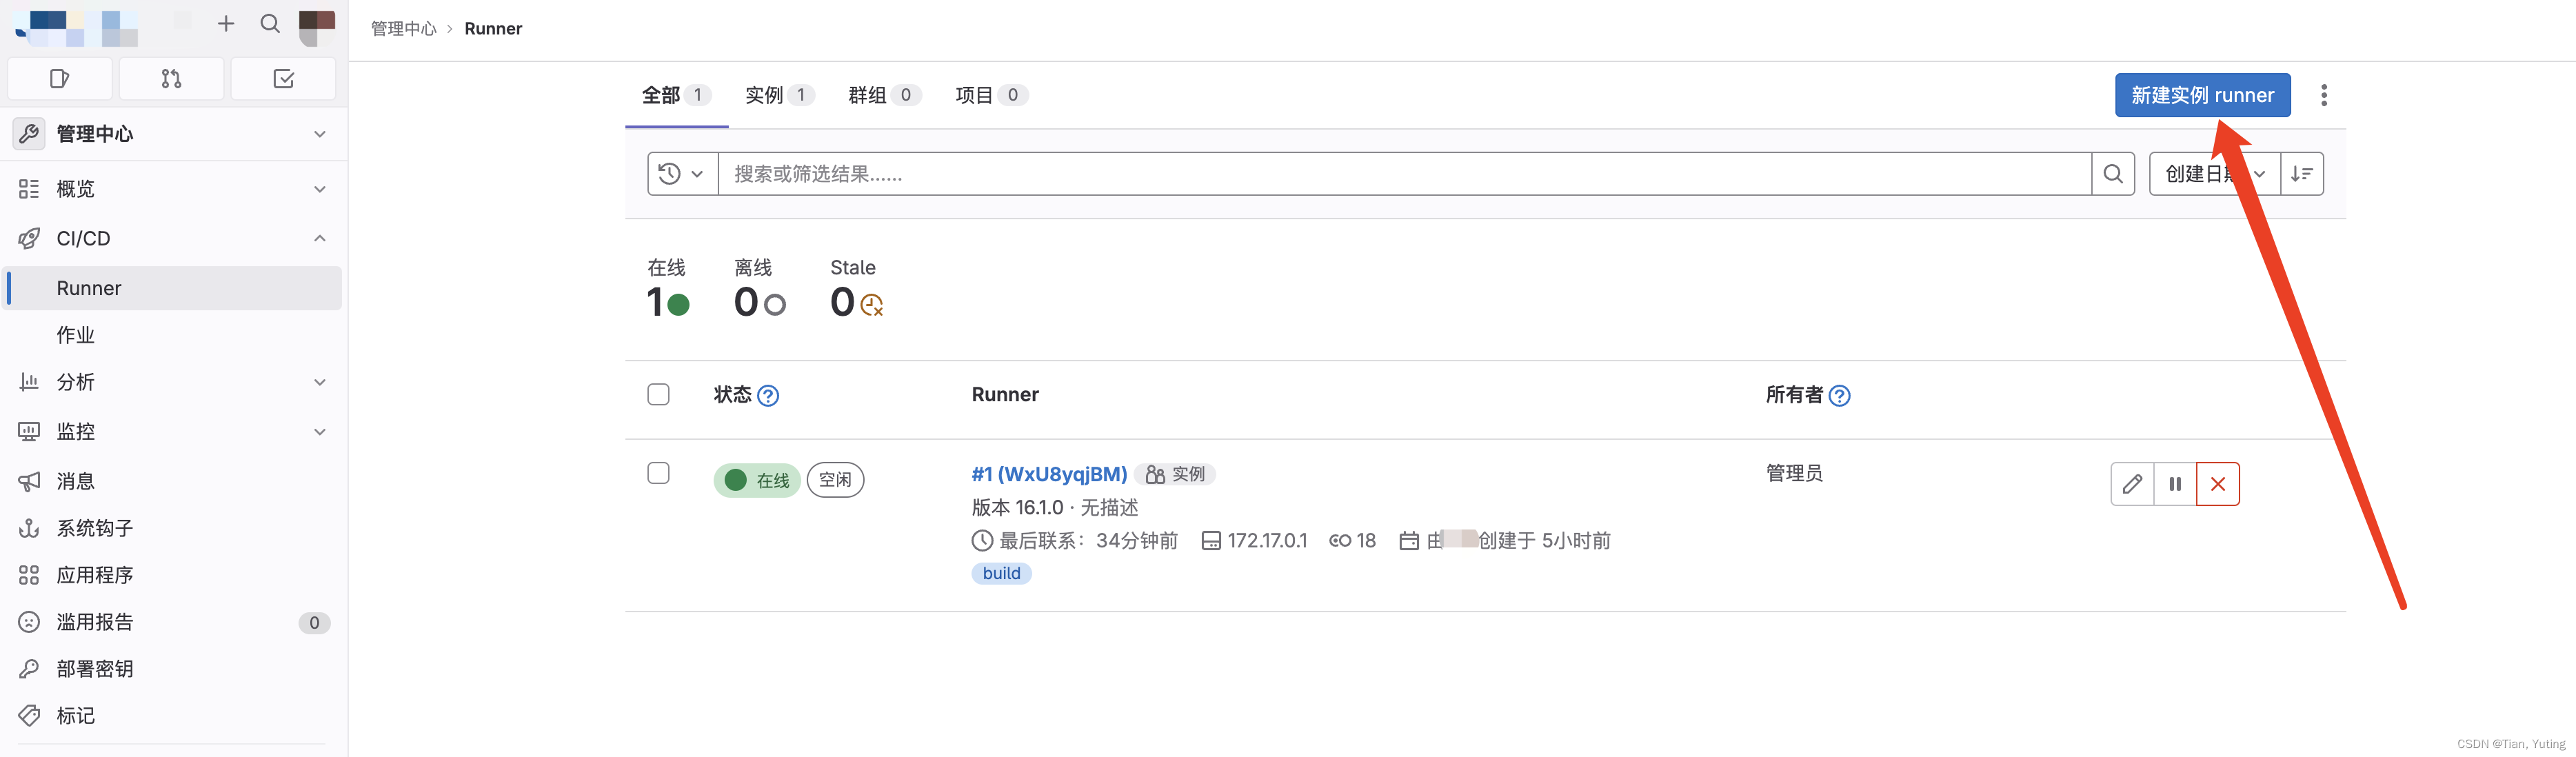Select the issues icon in sidebar shortcuts
The image size is (2576, 757).
60,78
